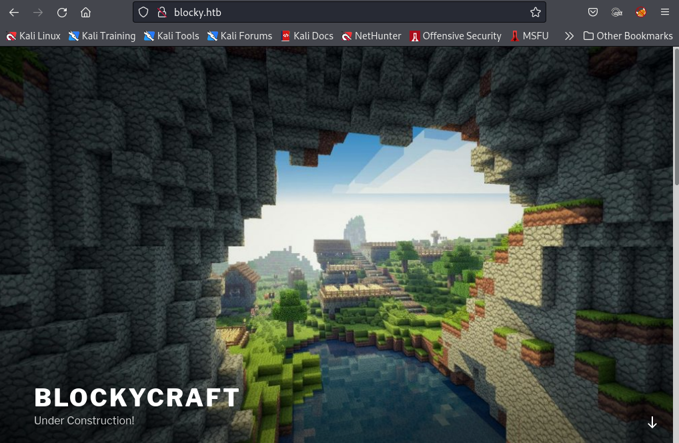Open the Kali Tools bookmark

pos(171,36)
